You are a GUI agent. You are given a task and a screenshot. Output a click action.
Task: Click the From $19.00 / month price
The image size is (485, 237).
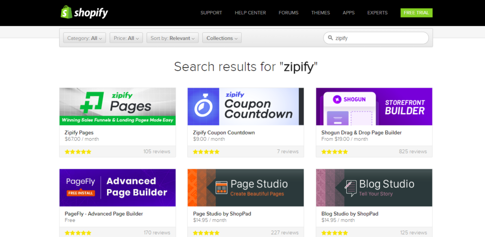345,139
